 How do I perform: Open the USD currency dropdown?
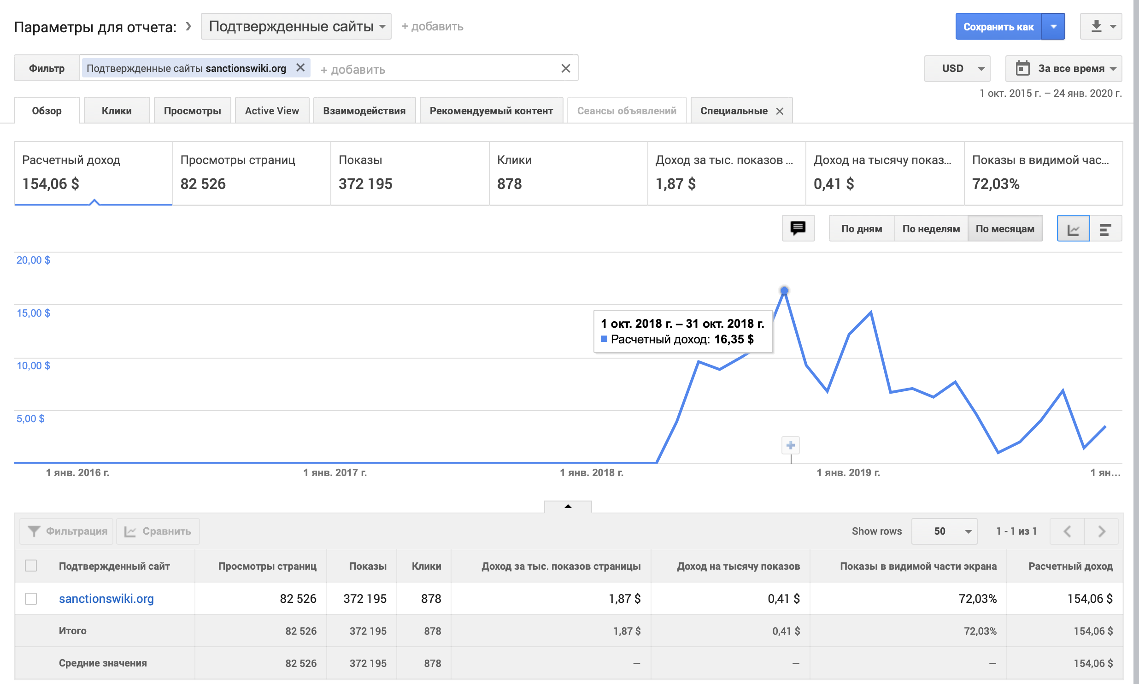(x=957, y=68)
